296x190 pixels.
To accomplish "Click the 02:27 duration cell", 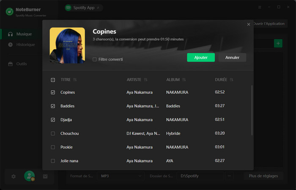I will (220, 160).
